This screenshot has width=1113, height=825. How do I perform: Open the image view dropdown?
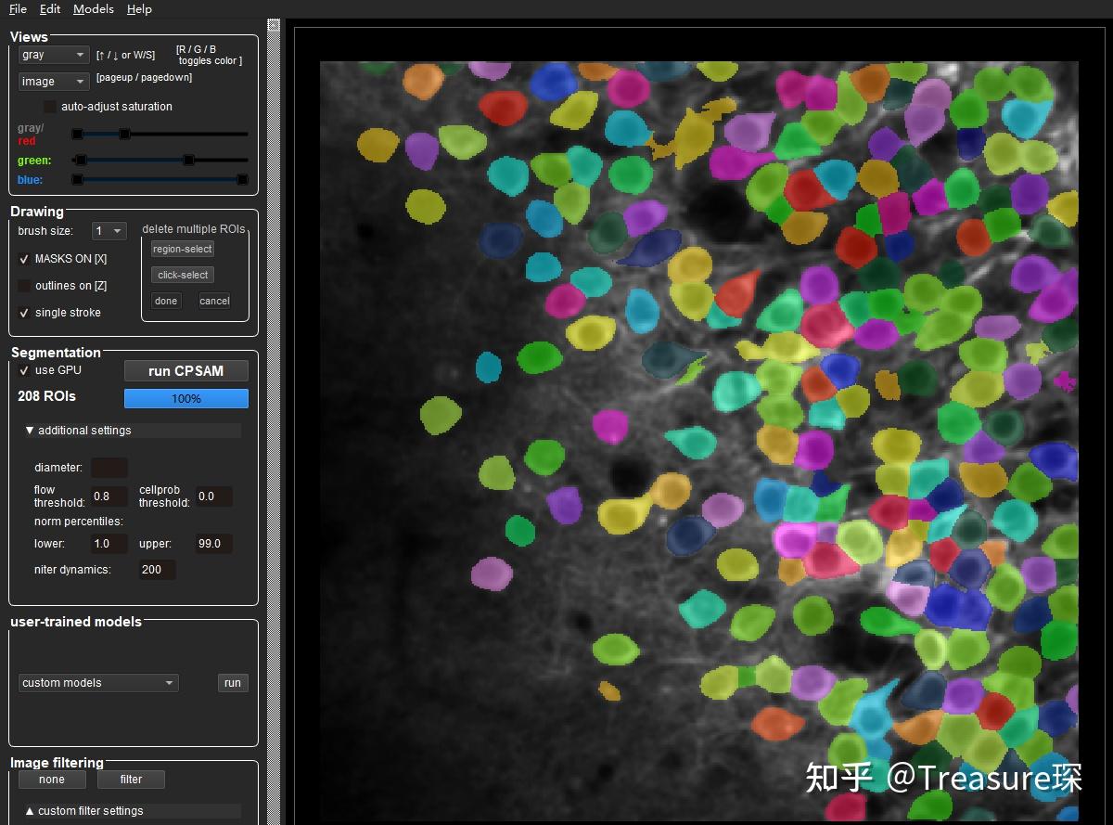coord(54,82)
